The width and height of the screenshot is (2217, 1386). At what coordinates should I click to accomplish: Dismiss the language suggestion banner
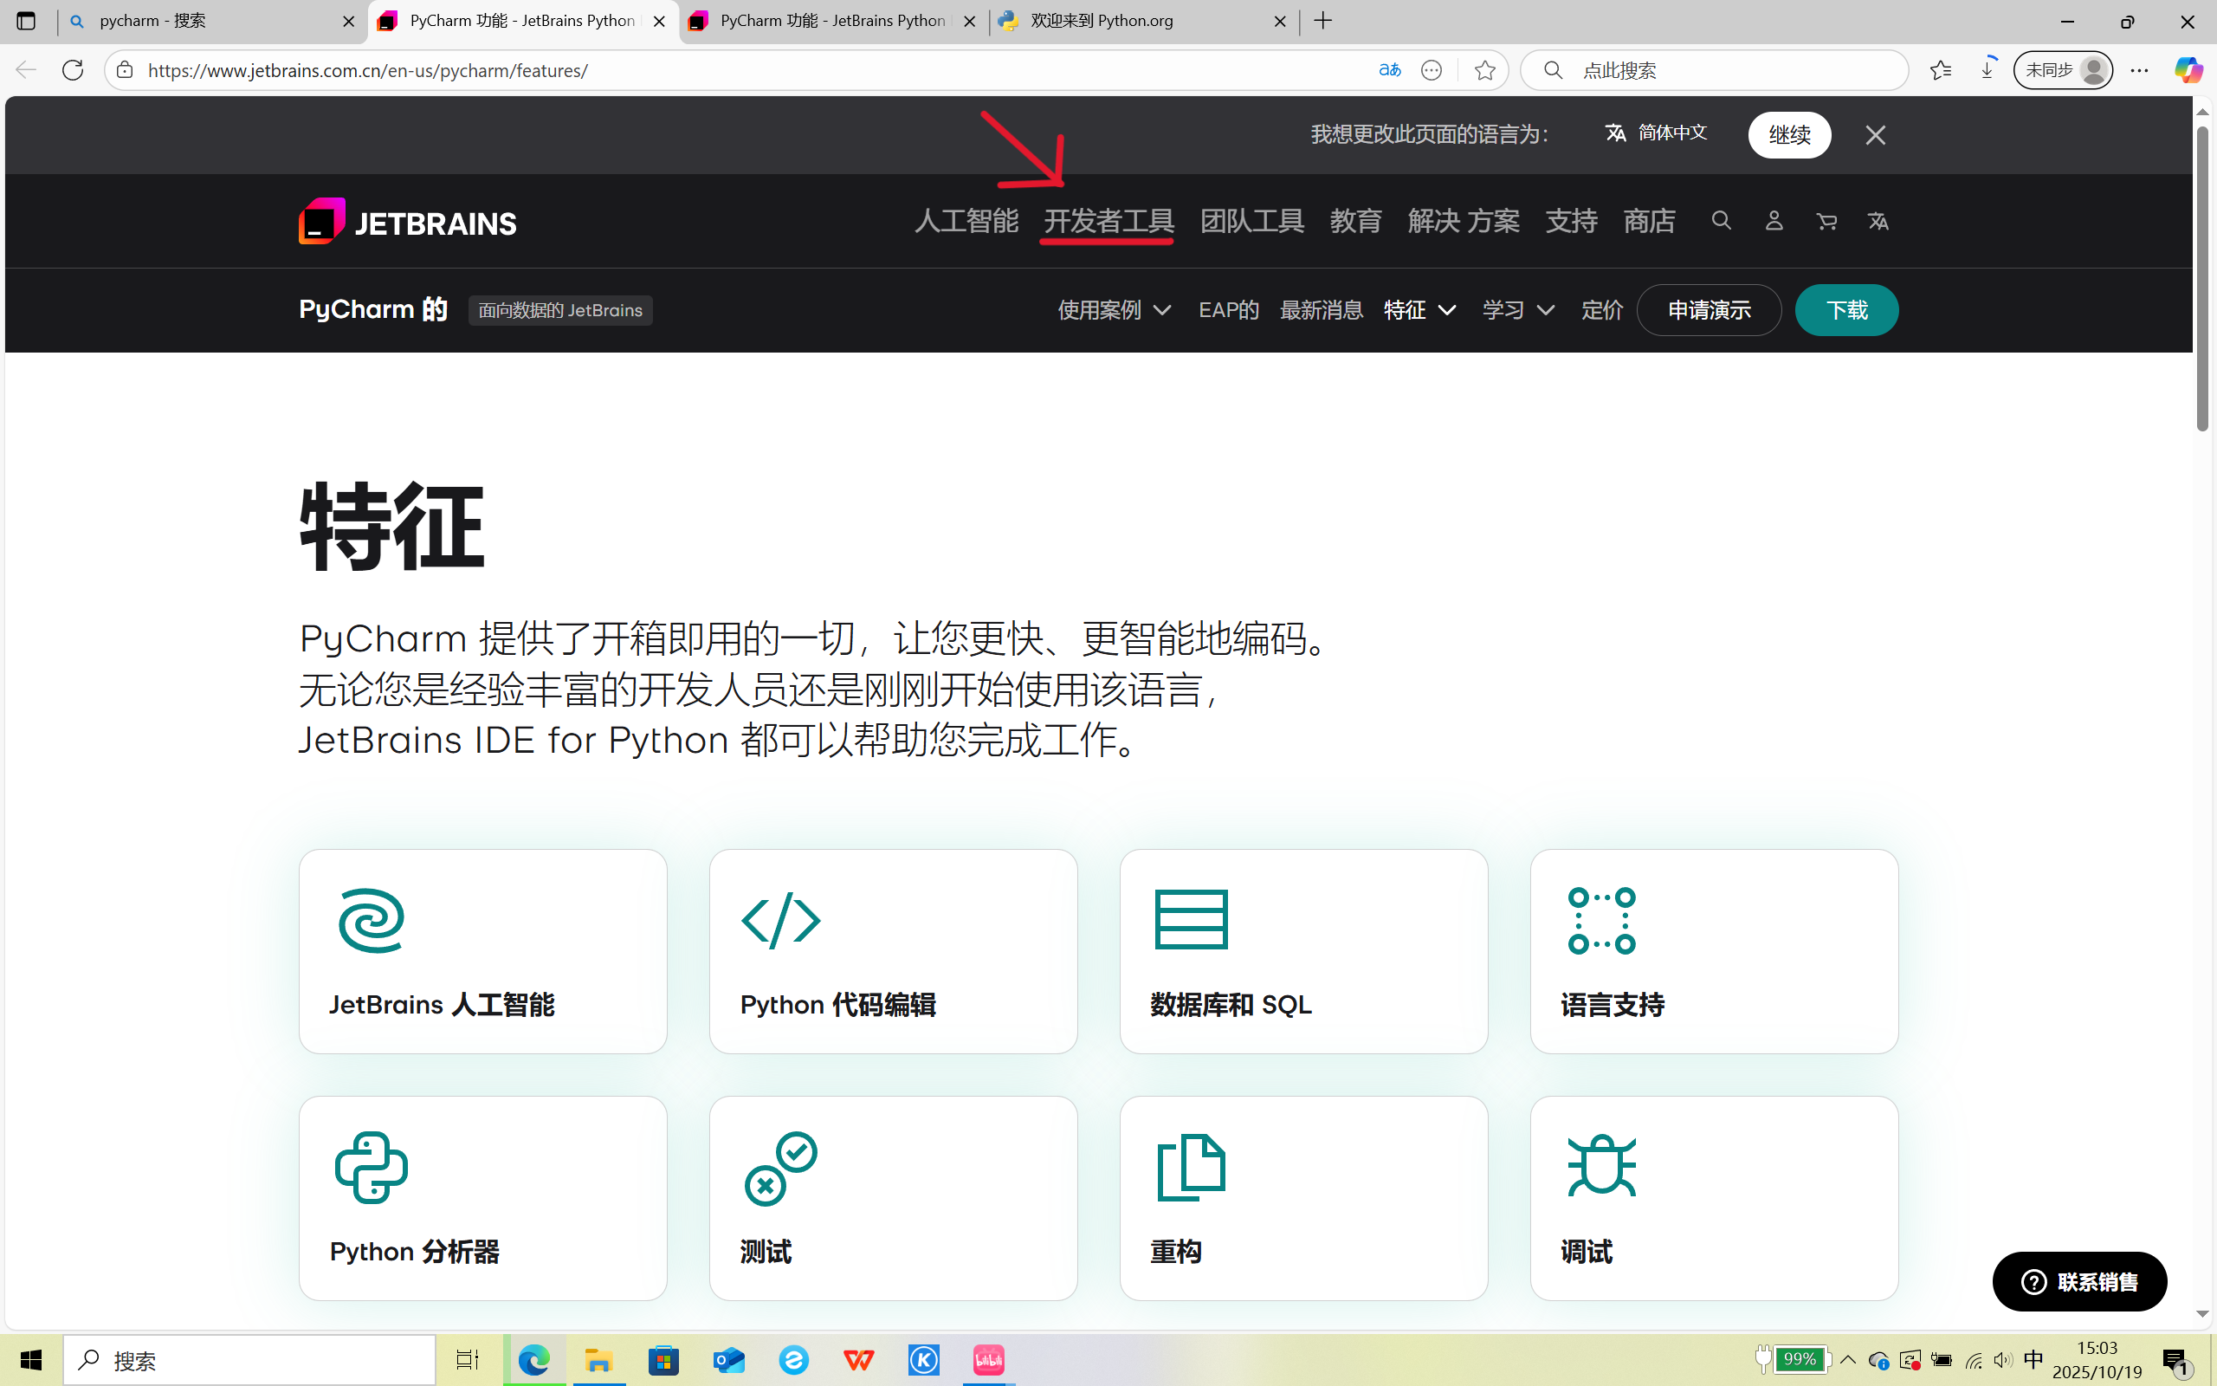[x=1875, y=135]
